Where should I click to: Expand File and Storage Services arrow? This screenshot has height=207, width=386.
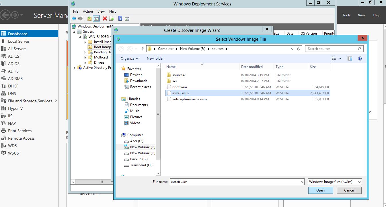56,101
